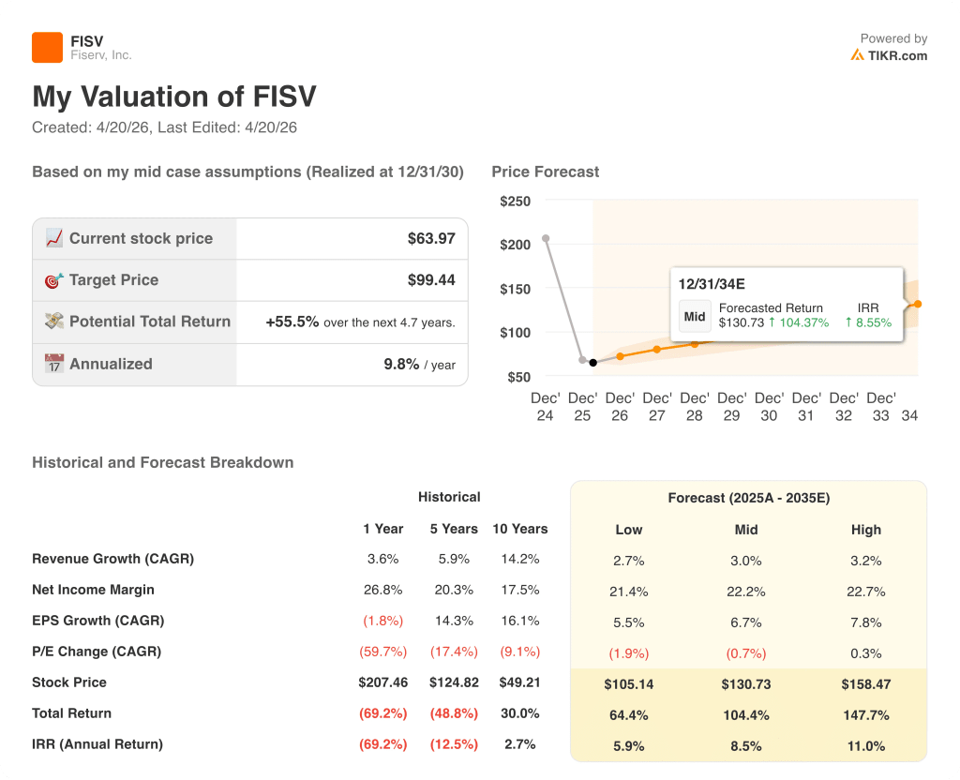This screenshot has width=960, height=780.
Task: Toggle the Mid badge in the chart tooltip
Action: click(x=694, y=316)
